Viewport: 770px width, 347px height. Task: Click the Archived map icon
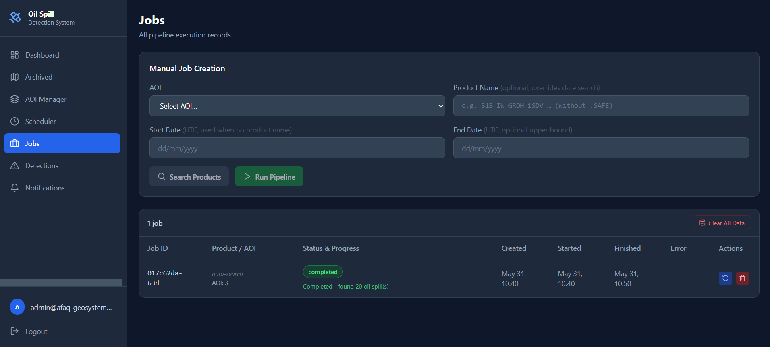15,77
